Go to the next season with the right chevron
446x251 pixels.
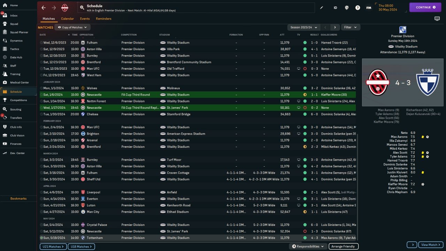pos(335,27)
